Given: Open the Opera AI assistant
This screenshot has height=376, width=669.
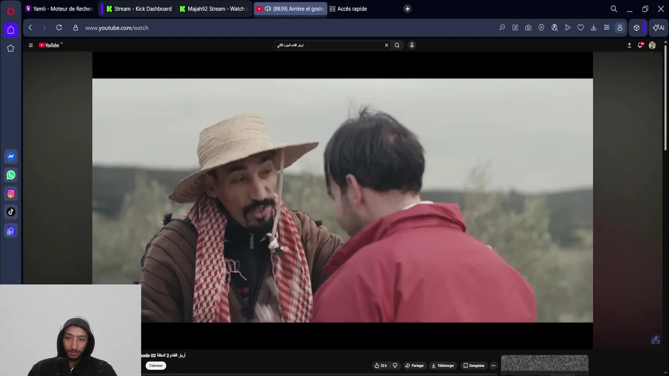Looking at the screenshot, I should 659,28.
